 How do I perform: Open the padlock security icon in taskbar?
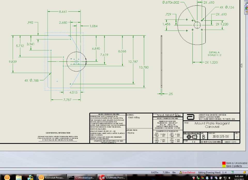[x=30, y=178]
